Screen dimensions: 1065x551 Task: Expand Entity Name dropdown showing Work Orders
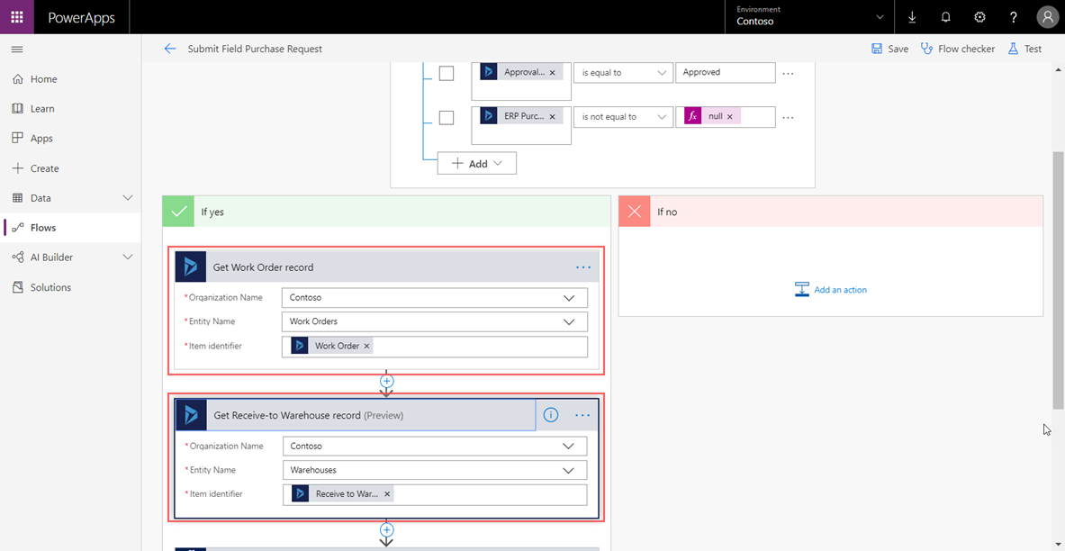[x=434, y=321]
